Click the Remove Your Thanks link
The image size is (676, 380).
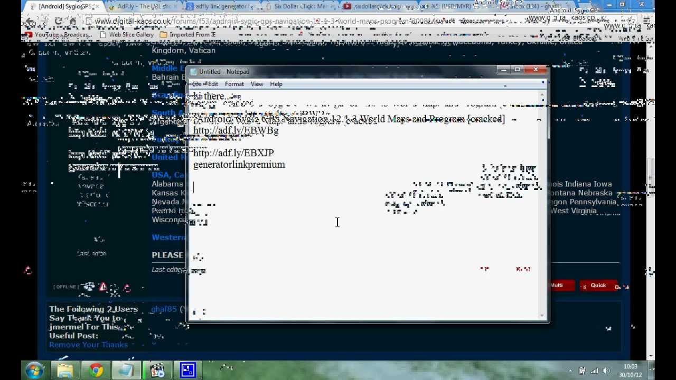88,345
